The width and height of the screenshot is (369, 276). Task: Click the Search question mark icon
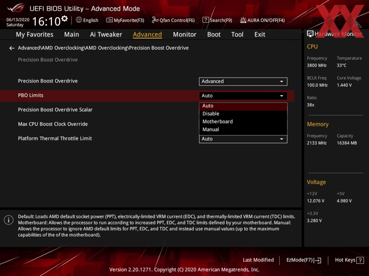[206, 20]
